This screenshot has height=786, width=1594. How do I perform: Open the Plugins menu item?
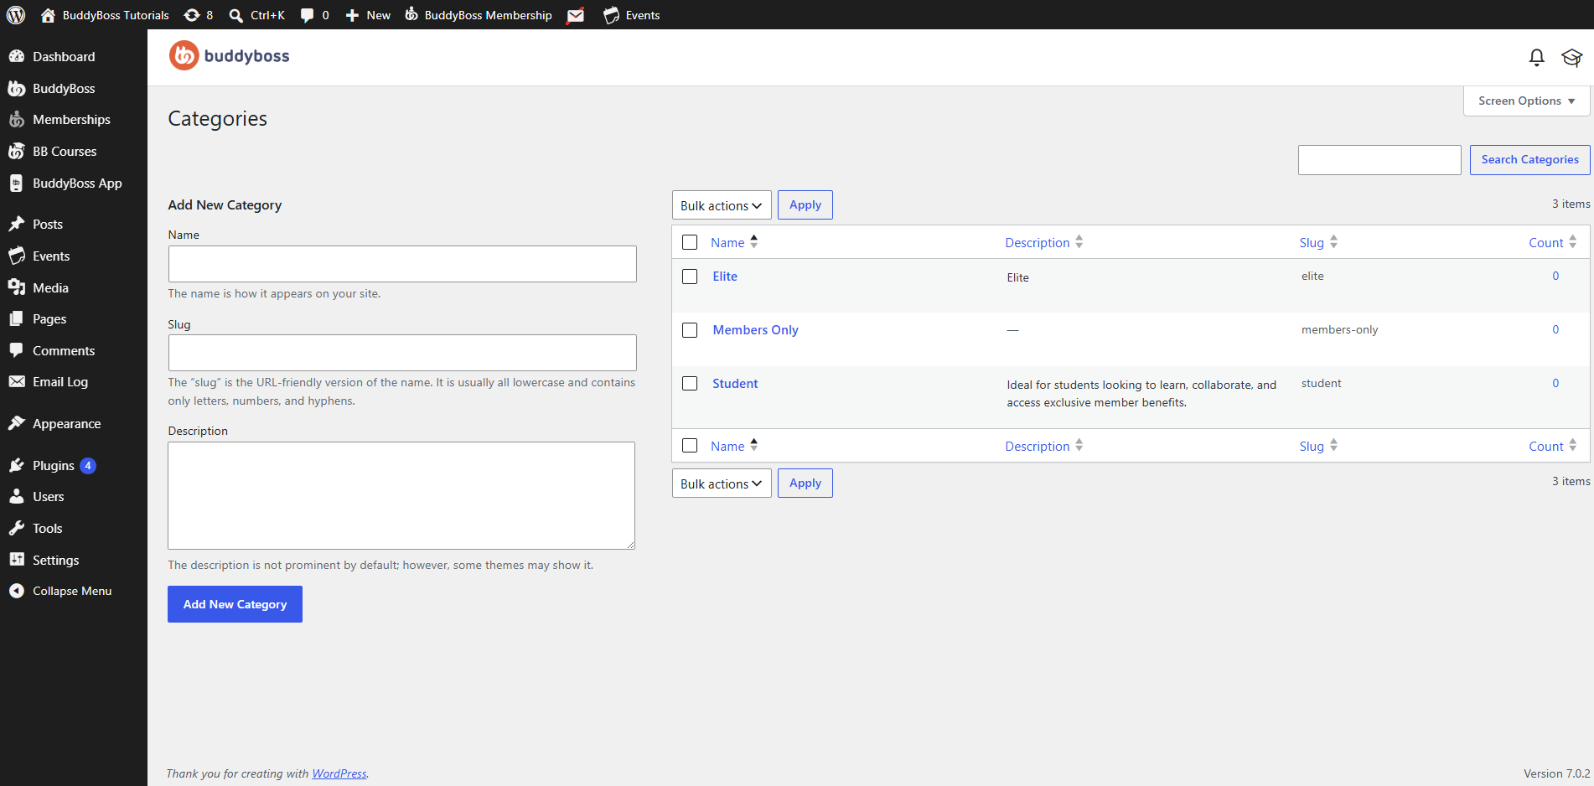74,465
